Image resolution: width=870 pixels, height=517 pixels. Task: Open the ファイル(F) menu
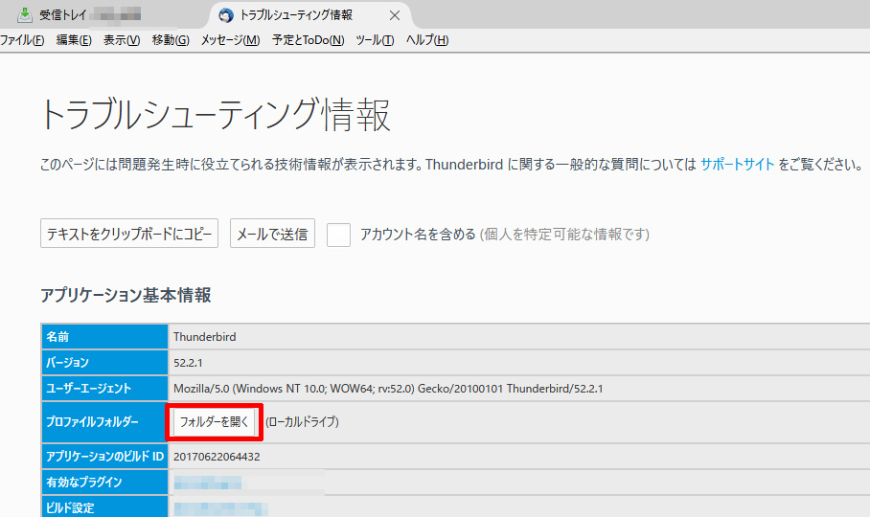[21, 40]
